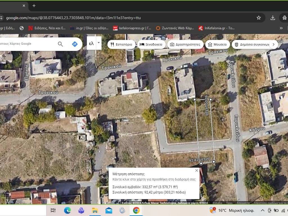The image size is (288, 216).
Task: Expand the ελ language dropdown arrow
Action: point(98,43)
